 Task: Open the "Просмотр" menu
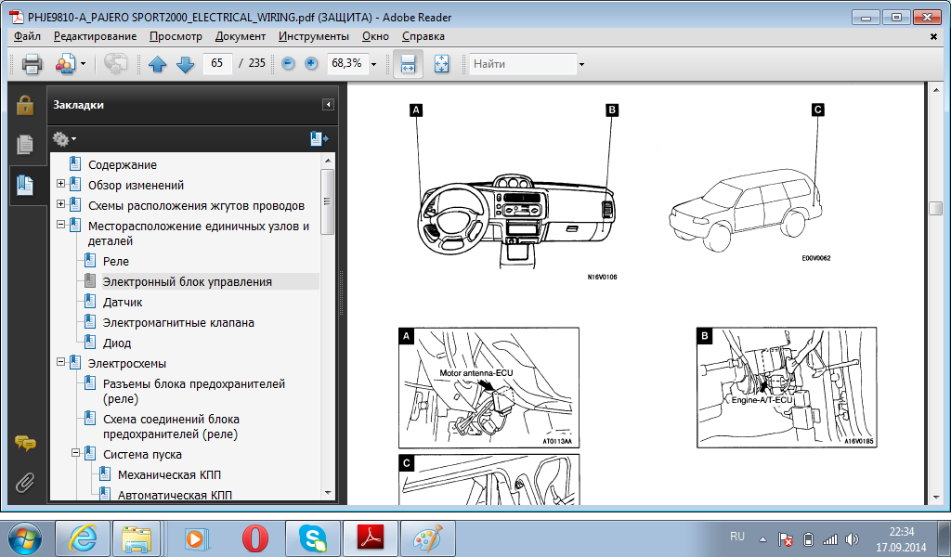point(176,36)
